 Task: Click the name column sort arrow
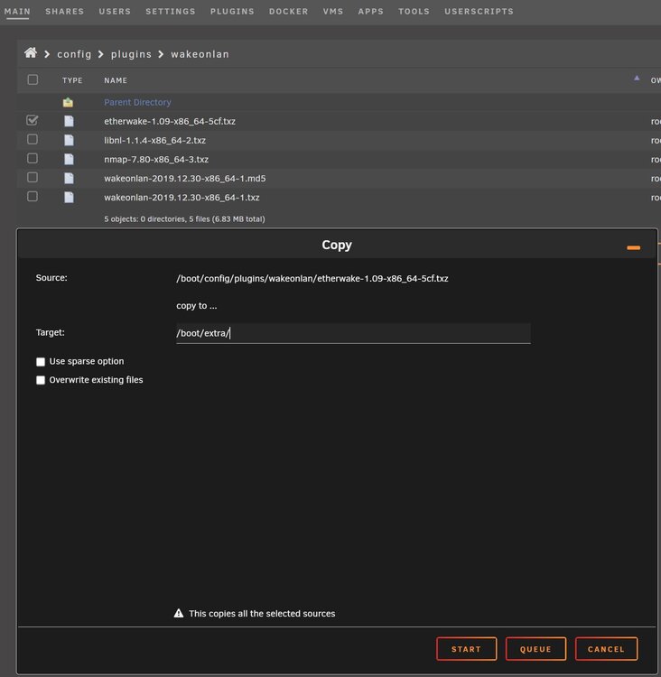(x=637, y=79)
